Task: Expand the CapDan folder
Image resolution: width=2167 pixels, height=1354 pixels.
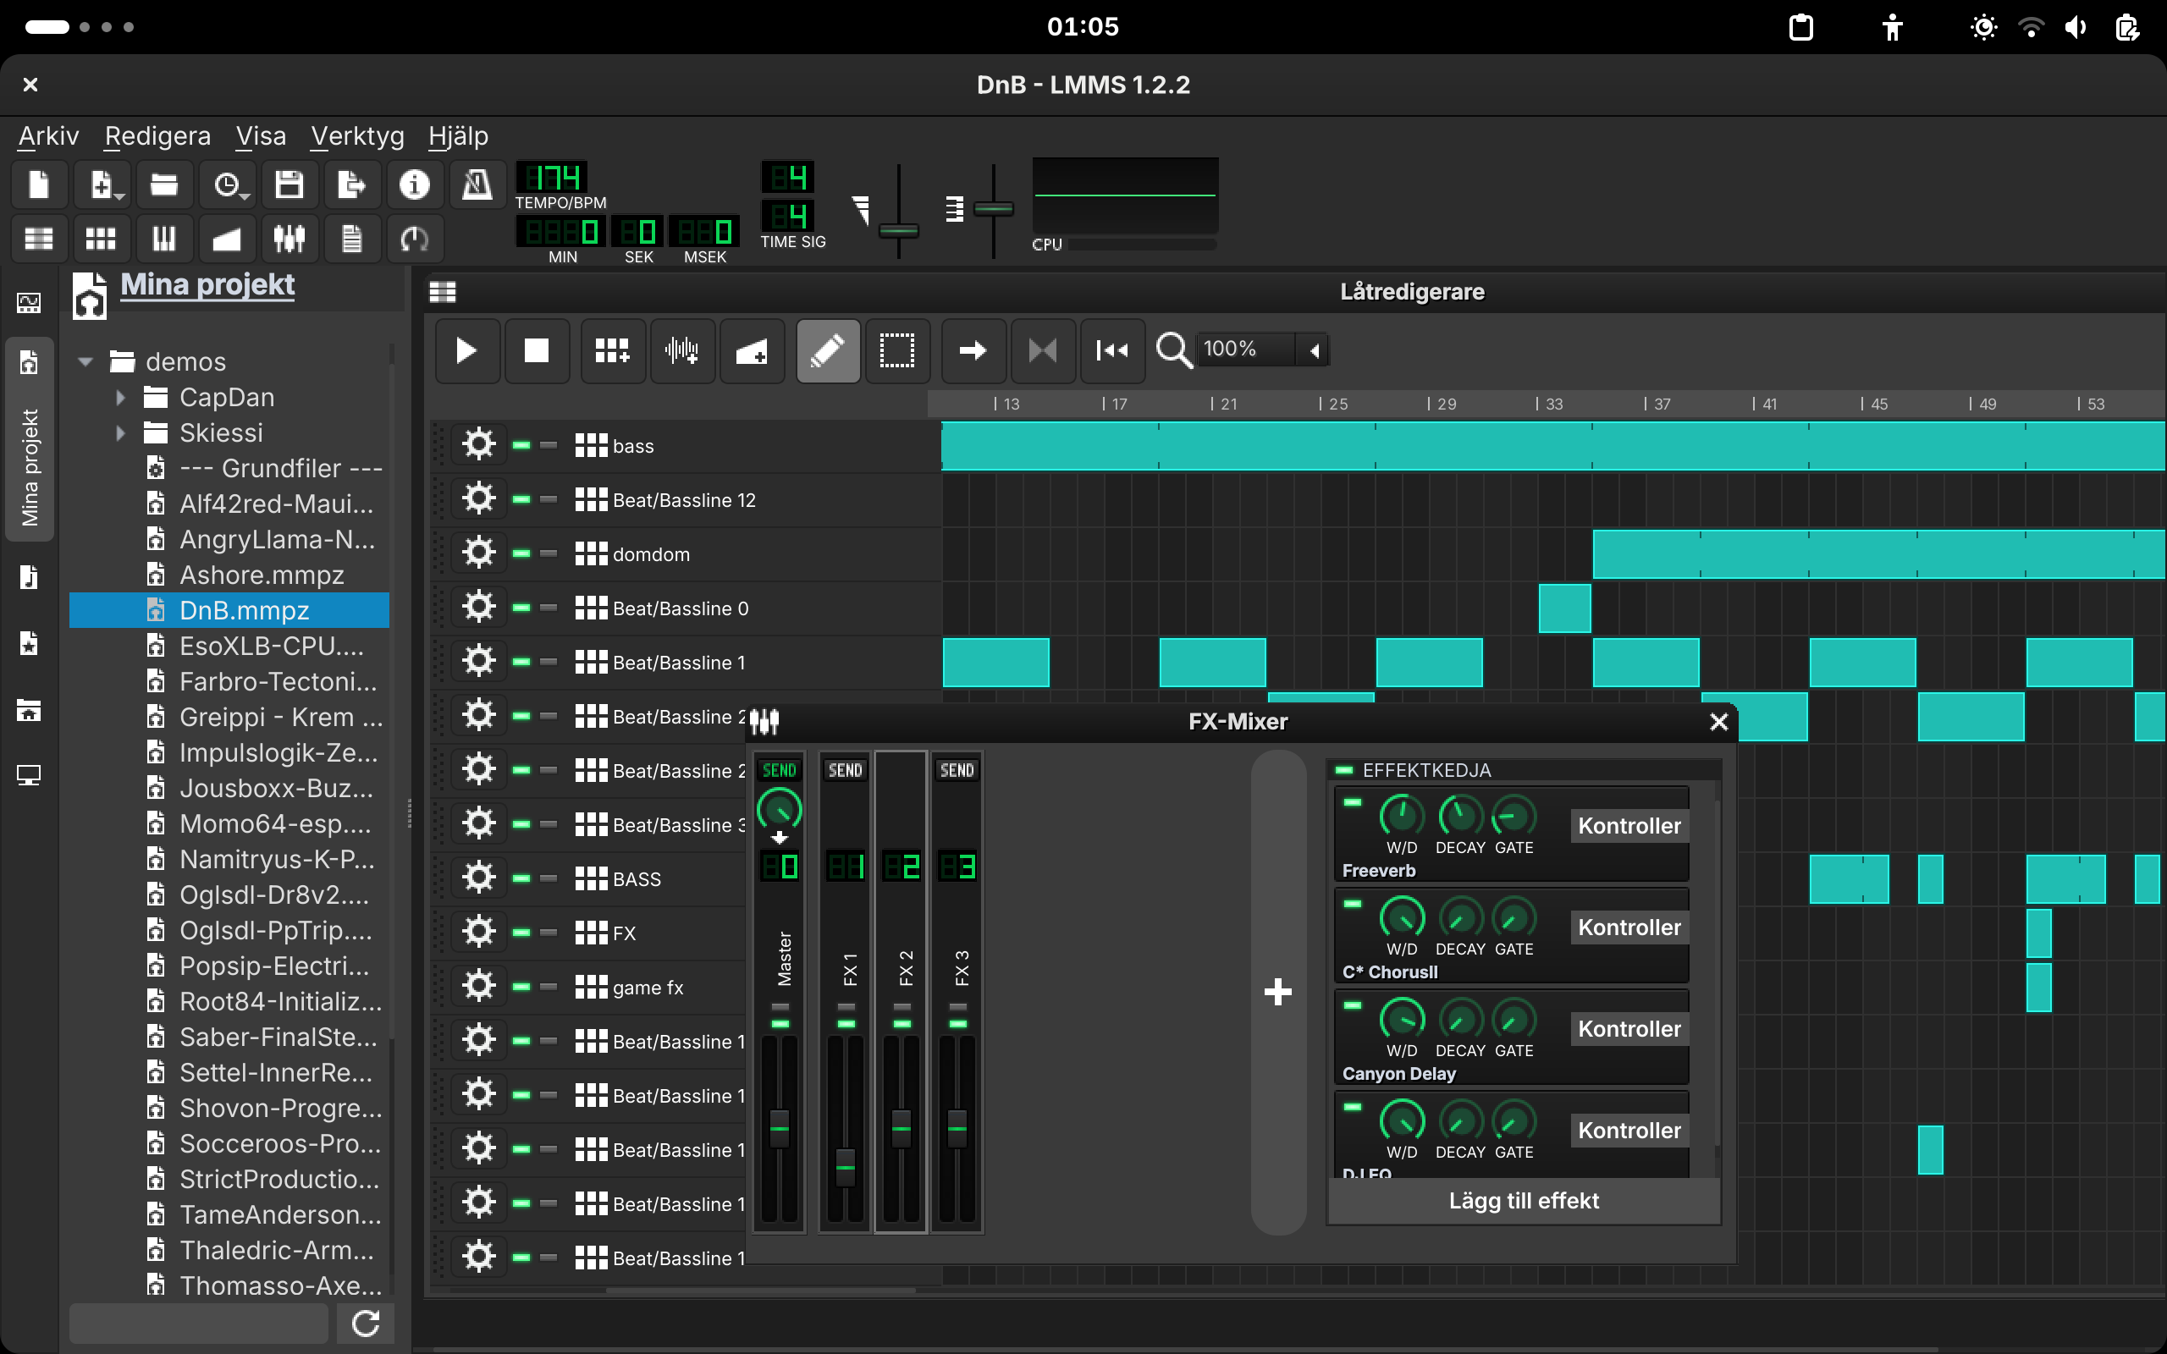Action: point(120,398)
